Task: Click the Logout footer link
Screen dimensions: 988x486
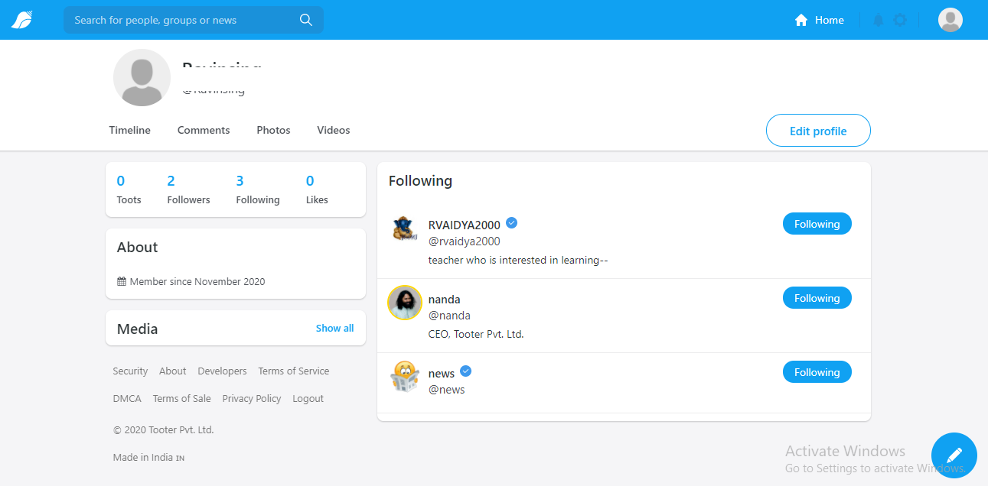Action: [308, 398]
